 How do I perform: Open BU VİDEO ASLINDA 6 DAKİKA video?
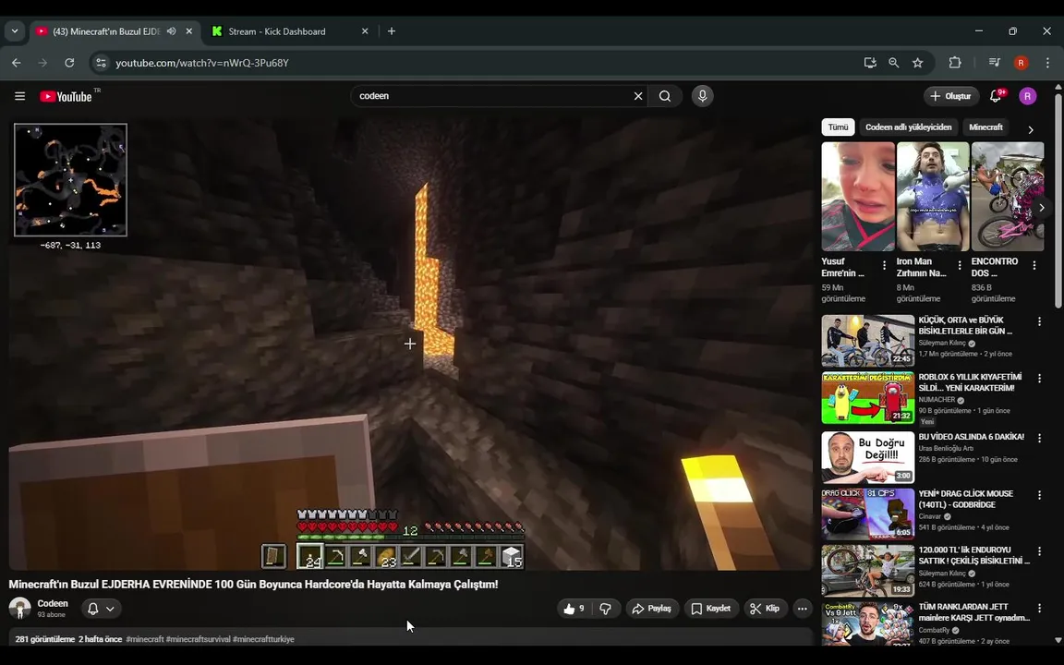click(x=971, y=436)
